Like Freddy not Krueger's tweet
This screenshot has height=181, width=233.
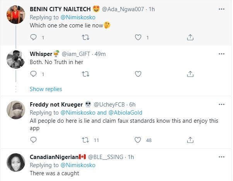(x=138, y=140)
